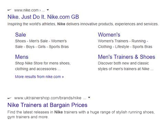Viewport: 166px width, 130px height.
Task: Click the Women's Trainers description text
Action: 125,44
